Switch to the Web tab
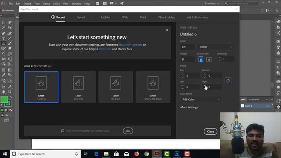The width and height of the screenshot is (281, 158). click(x=125, y=18)
